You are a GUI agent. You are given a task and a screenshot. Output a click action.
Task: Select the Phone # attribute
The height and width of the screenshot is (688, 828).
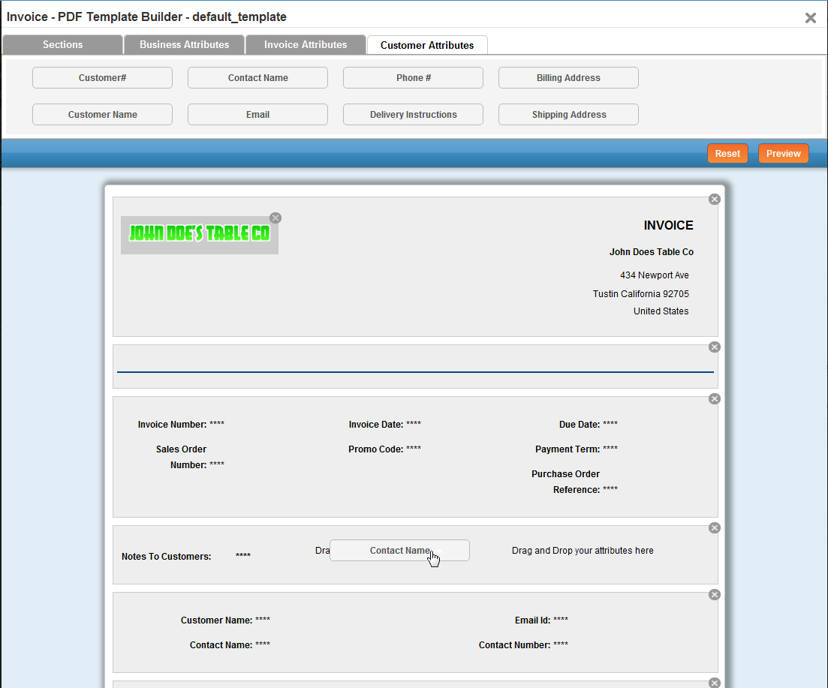coord(413,78)
